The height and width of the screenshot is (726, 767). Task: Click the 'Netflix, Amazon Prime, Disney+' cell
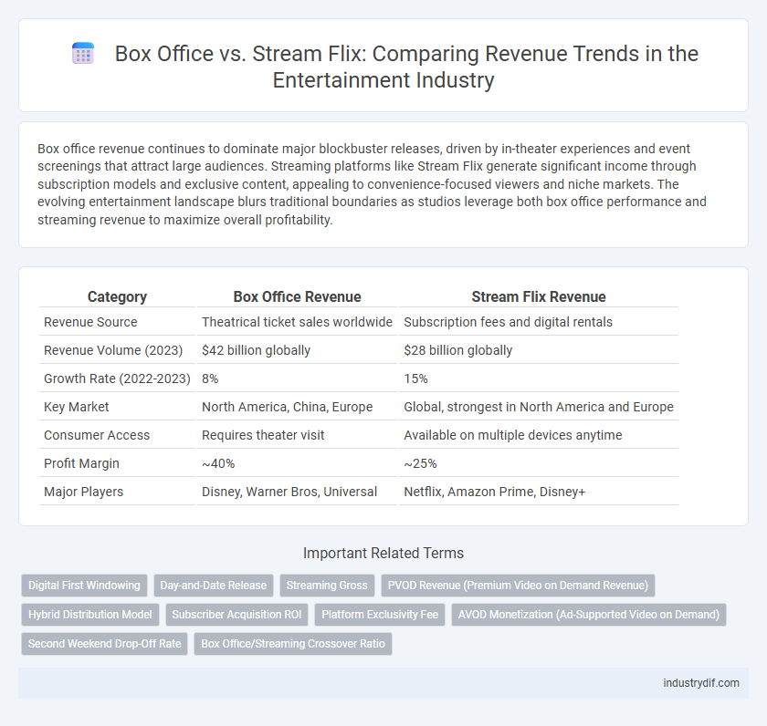pyautogui.click(x=539, y=492)
